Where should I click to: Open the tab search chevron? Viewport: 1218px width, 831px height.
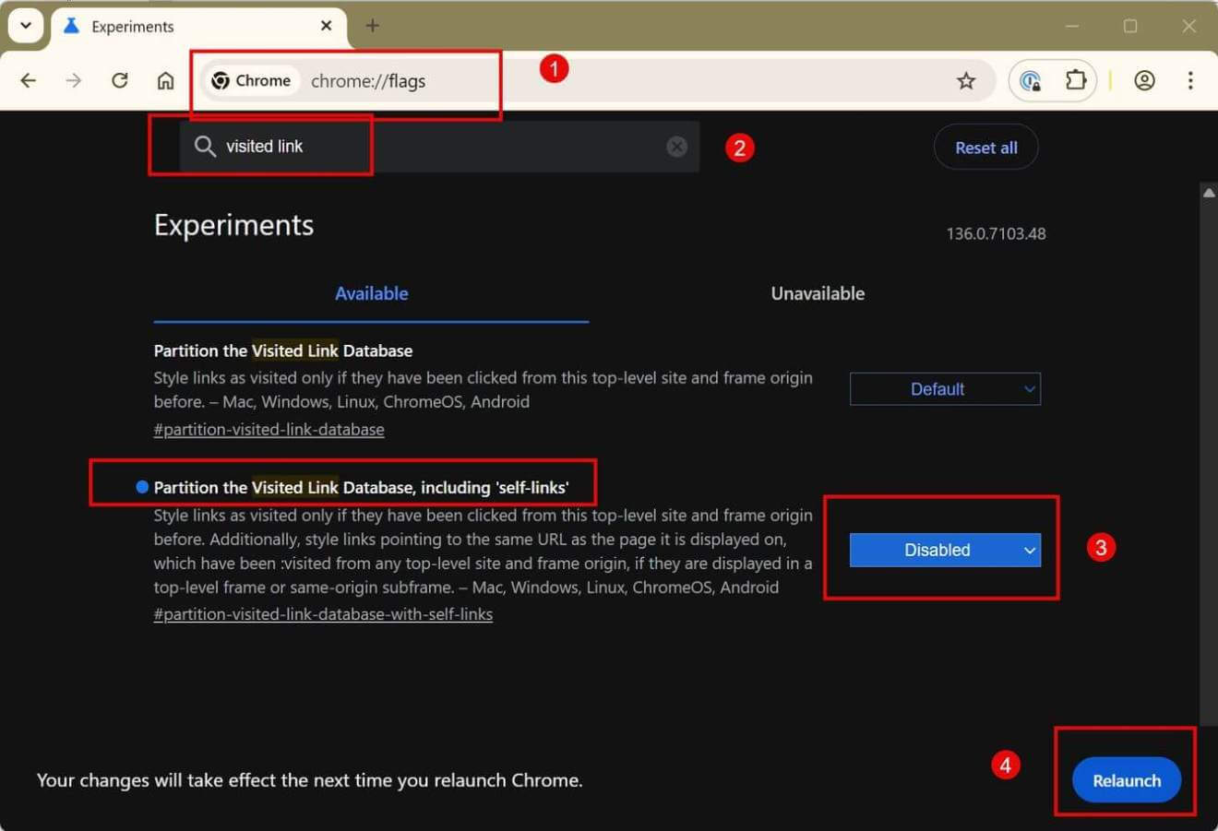25,25
